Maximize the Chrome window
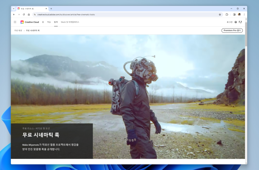The width and height of the screenshot is (259, 170). pyautogui.click(x=238, y=9)
